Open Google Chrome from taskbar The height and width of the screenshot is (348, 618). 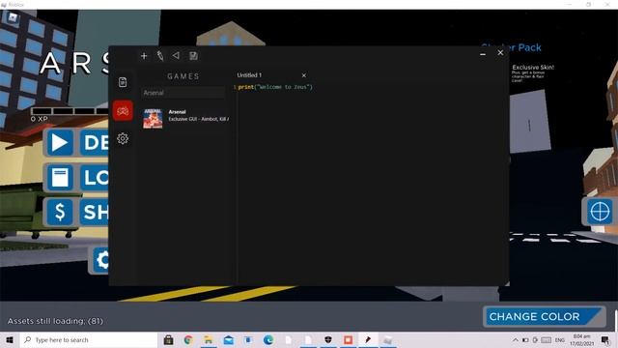point(188,339)
